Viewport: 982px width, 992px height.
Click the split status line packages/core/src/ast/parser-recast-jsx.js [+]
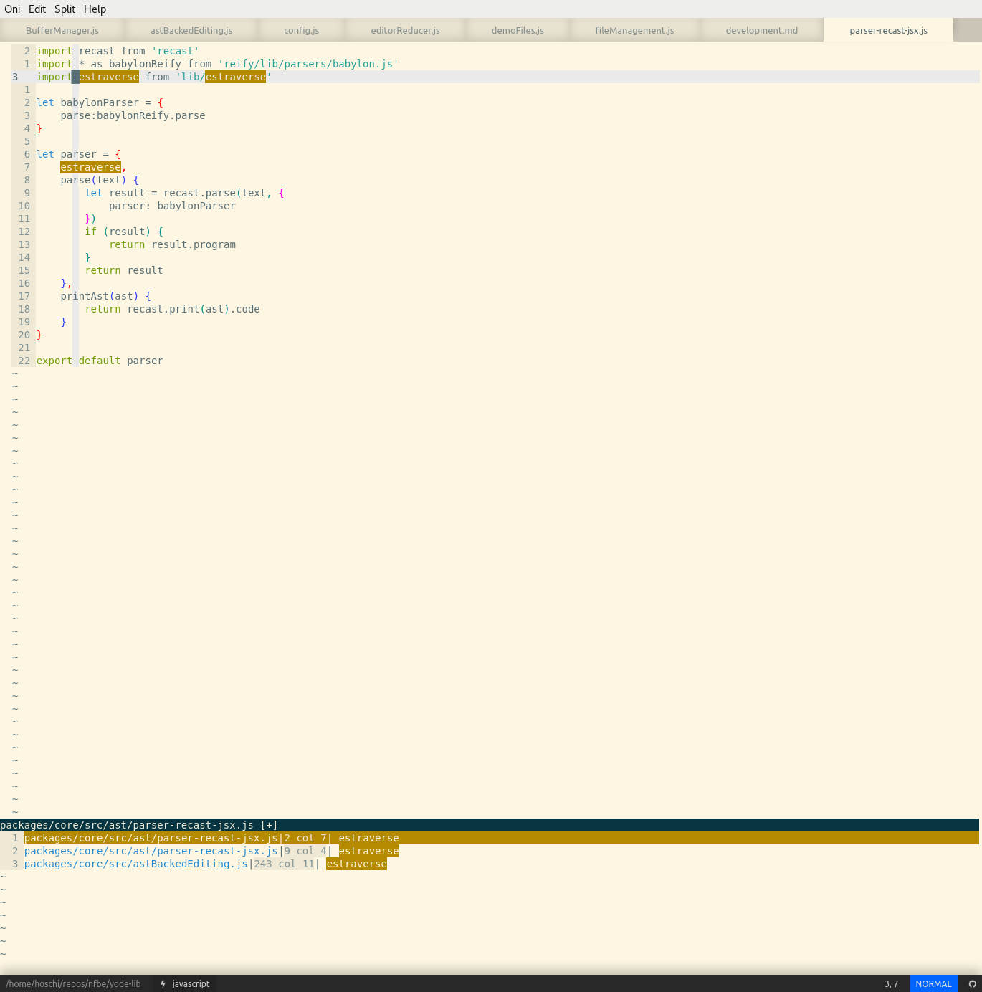(x=490, y=825)
